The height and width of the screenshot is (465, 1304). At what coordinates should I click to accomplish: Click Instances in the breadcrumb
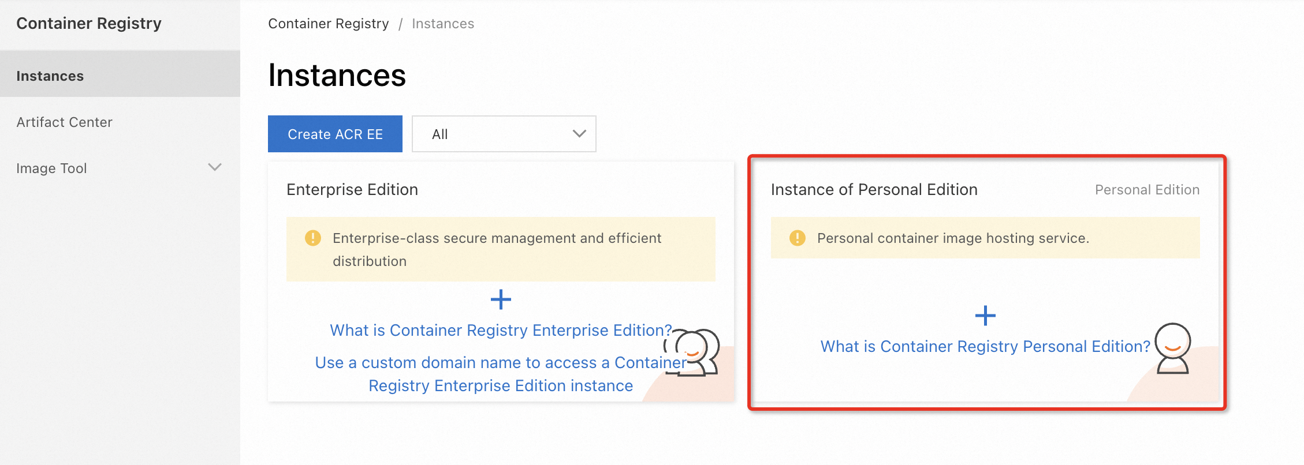443,24
